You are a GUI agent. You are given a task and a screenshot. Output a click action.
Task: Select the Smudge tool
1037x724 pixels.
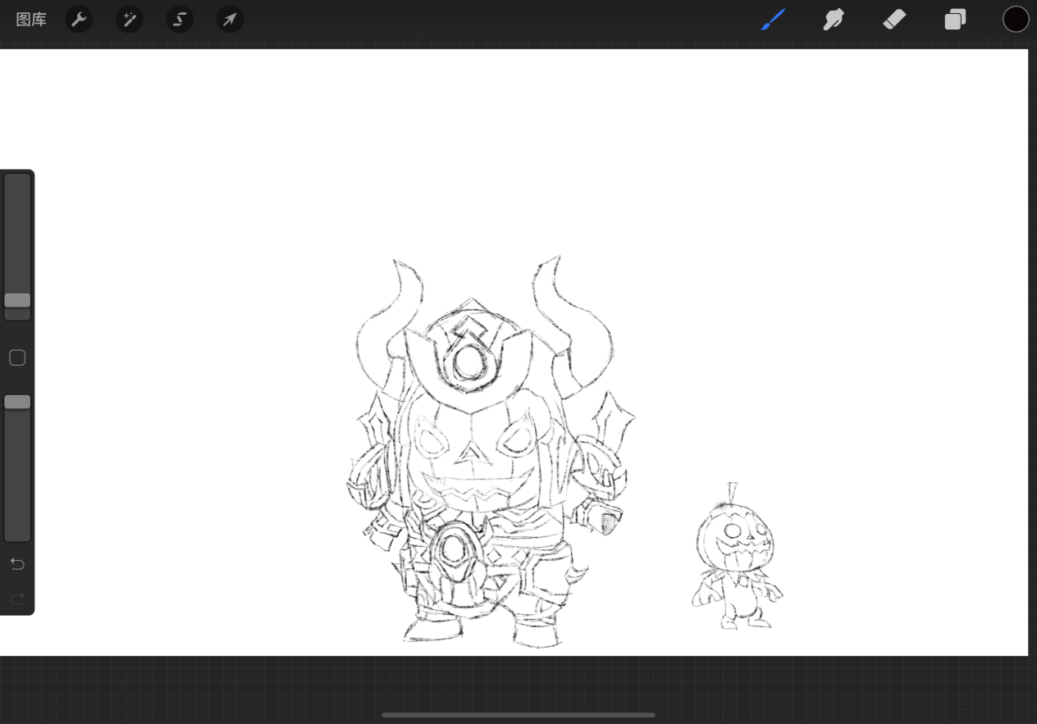click(x=834, y=20)
